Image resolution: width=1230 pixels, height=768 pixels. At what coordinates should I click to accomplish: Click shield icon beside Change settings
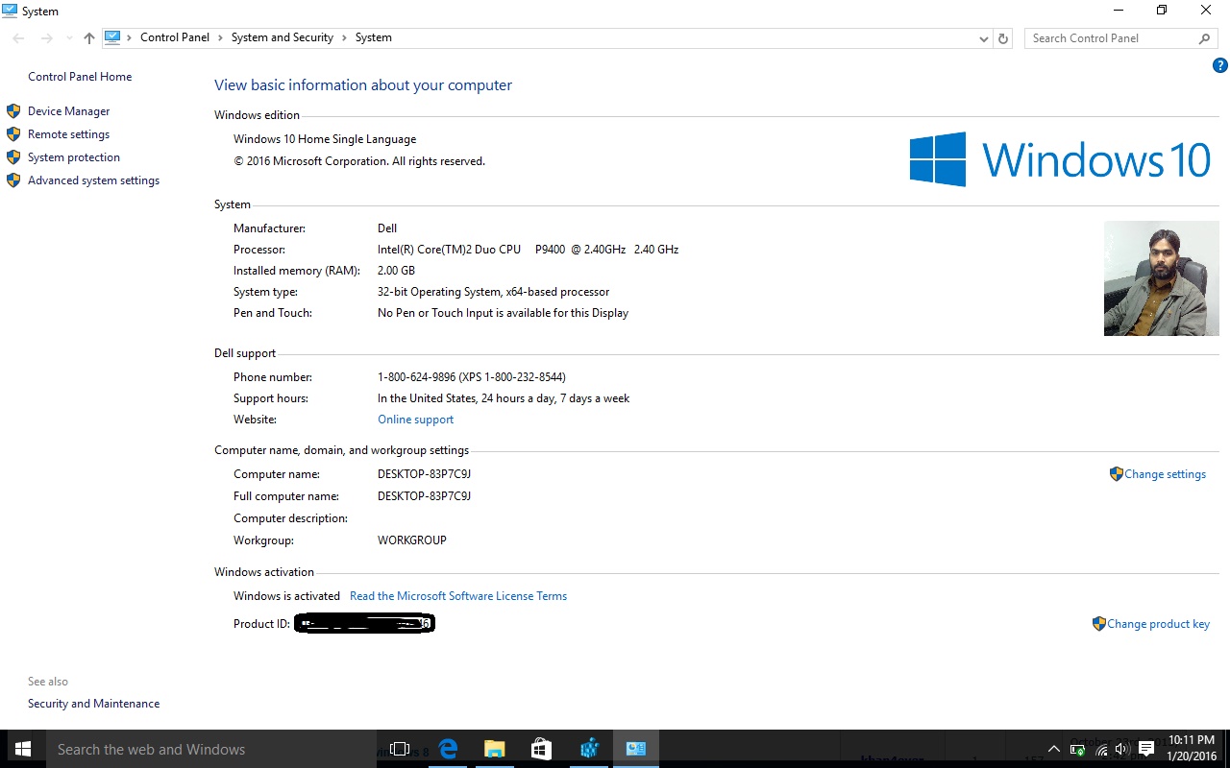click(x=1116, y=474)
